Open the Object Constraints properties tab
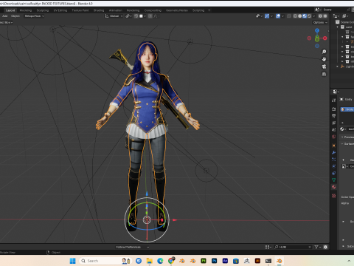 coord(334,173)
